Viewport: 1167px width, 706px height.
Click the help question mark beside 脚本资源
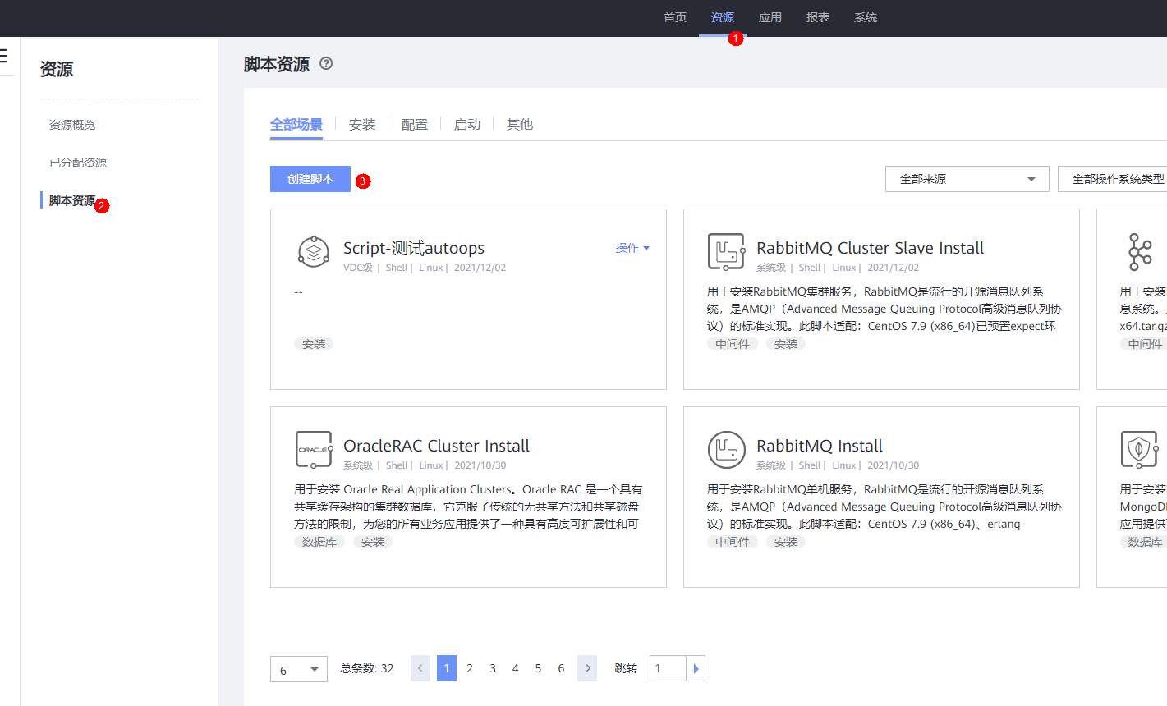tap(326, 63)
